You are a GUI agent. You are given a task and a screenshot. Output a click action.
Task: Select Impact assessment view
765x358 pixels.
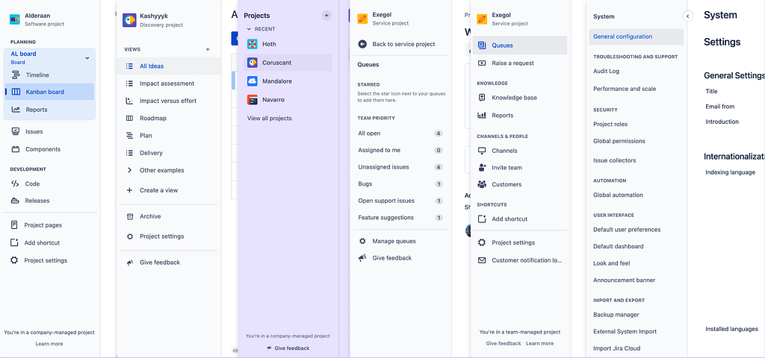[x=167, y=84]
